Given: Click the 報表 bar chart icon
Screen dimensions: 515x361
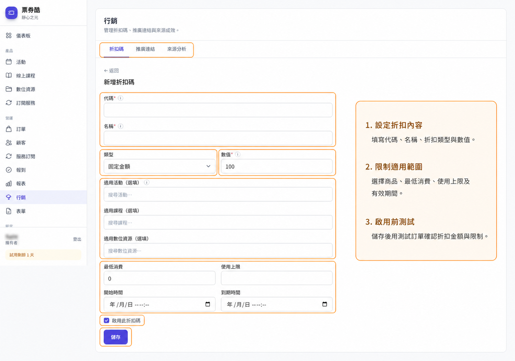Looking at the screenshot, I should click(x=9, y=184).
